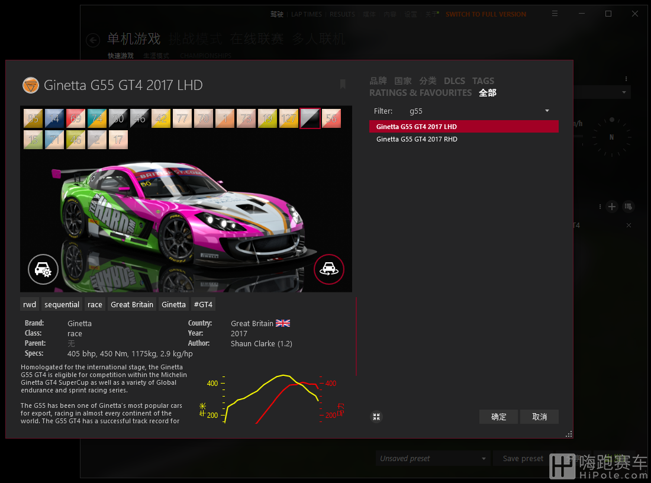The height and width of the screenshot is (483, 651).
Task: Select skin number 80 grey and black swatch
Action: pyautogui.click(x=118, y=118)
